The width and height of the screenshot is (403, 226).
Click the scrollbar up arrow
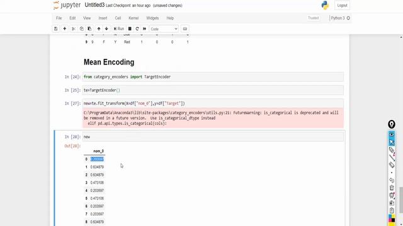pyautogui.click(x=401, y=38)
